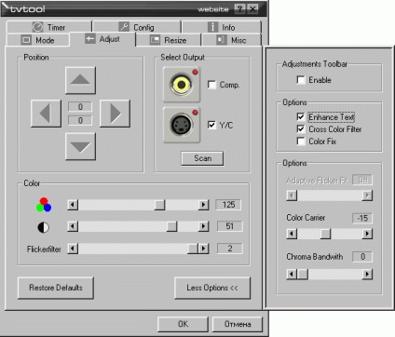Click the Flickerfilter slider thumb
This screenshot has width=395, height=337.
point(193,249)
